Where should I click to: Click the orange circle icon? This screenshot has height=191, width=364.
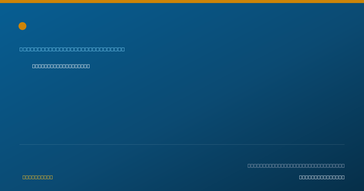22,26
